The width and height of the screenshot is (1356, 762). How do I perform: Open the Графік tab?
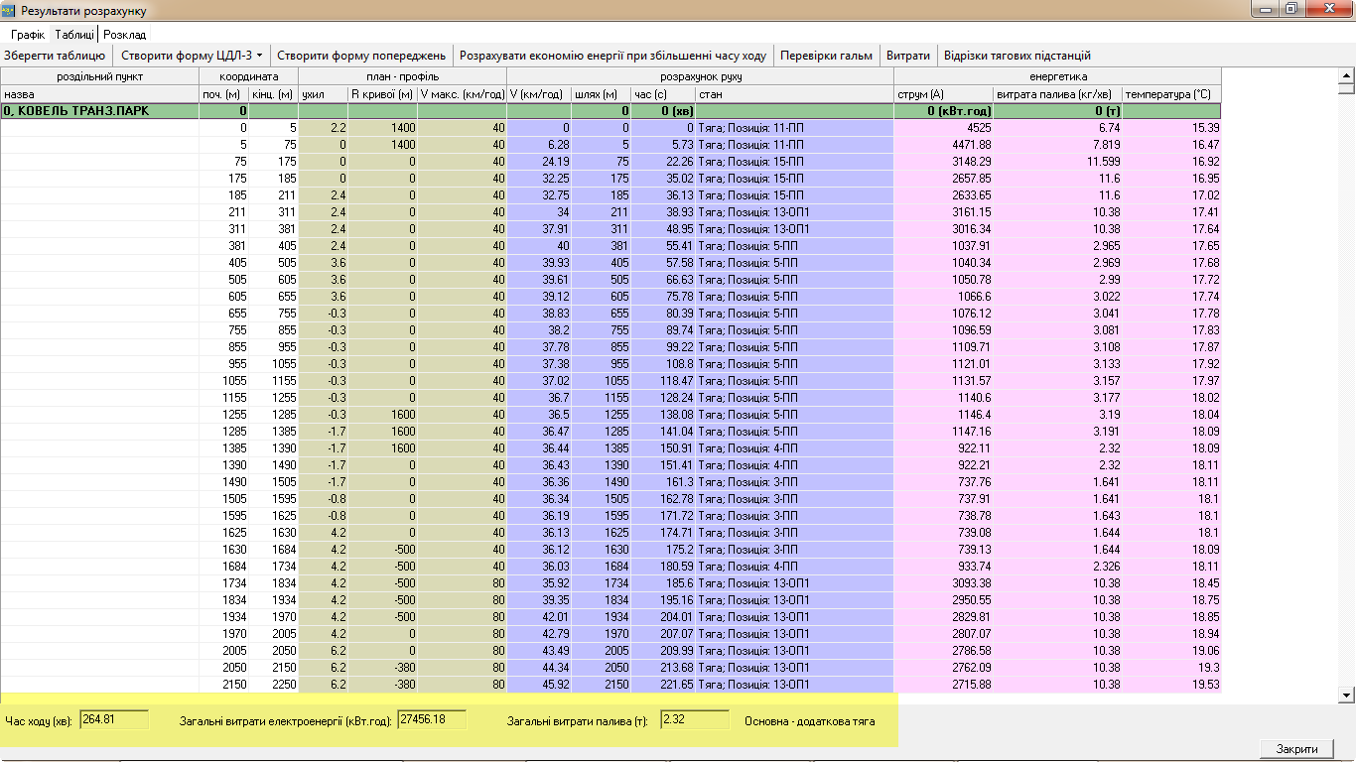point(28,35)
